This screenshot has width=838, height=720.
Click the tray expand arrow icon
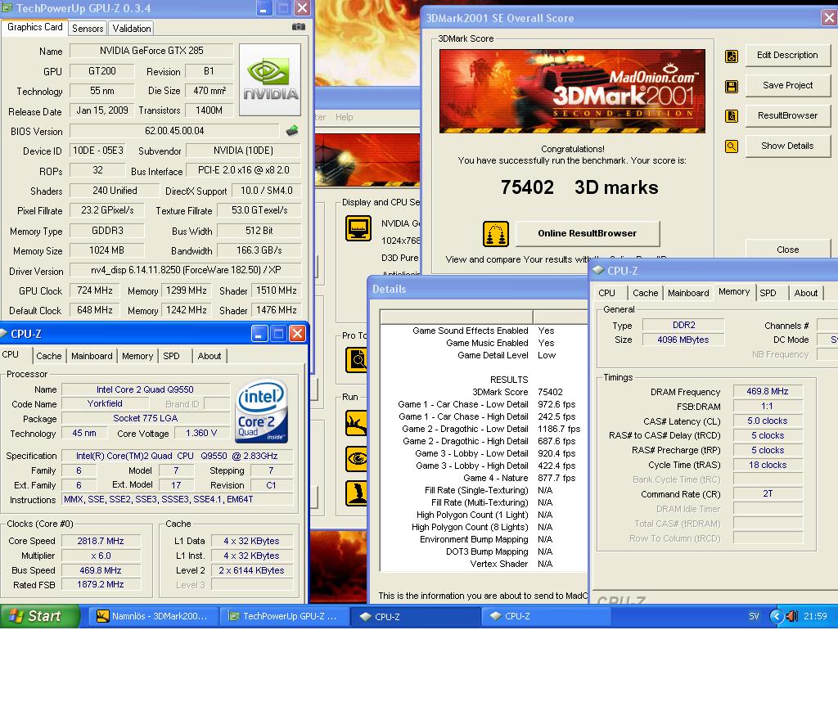(776, 616)
